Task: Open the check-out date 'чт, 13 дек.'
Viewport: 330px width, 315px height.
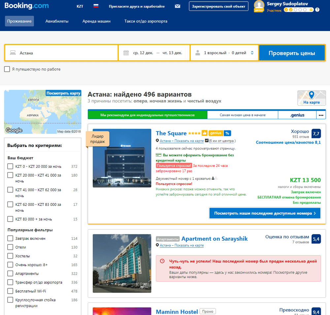Action: pyautogui.click(x=172, y=53)
